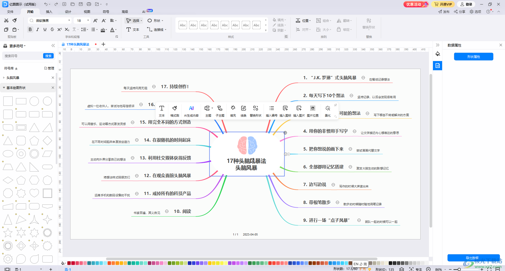Click the Save icon in title bar
The width and height of the screenshot is (505, 271).
click(x=81, y=4)
